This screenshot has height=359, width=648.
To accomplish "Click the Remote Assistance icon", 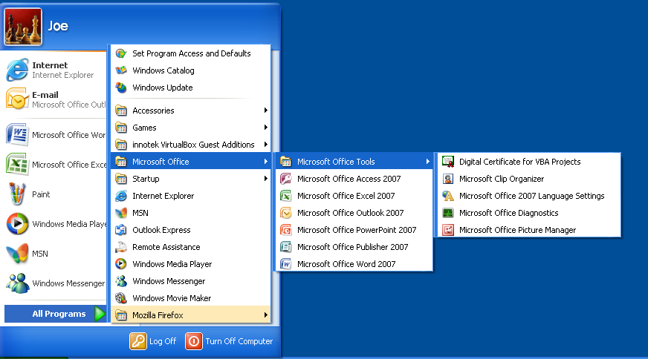I will coord(121,247).
